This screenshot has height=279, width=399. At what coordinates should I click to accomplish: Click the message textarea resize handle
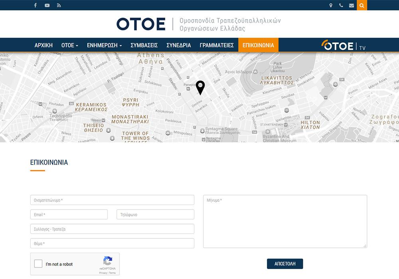tap(365, 246)
